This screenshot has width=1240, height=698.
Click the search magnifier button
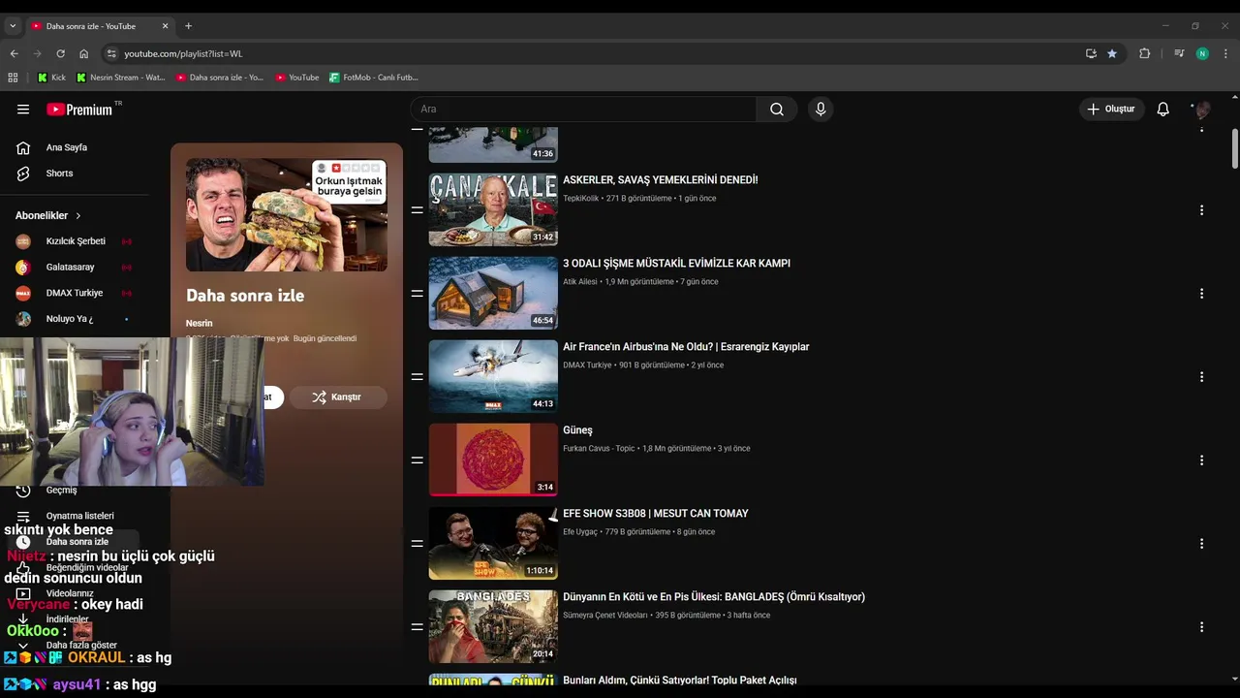point(777,110)
